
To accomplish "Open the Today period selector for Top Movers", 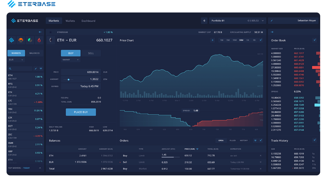I will tap(27, 168).
